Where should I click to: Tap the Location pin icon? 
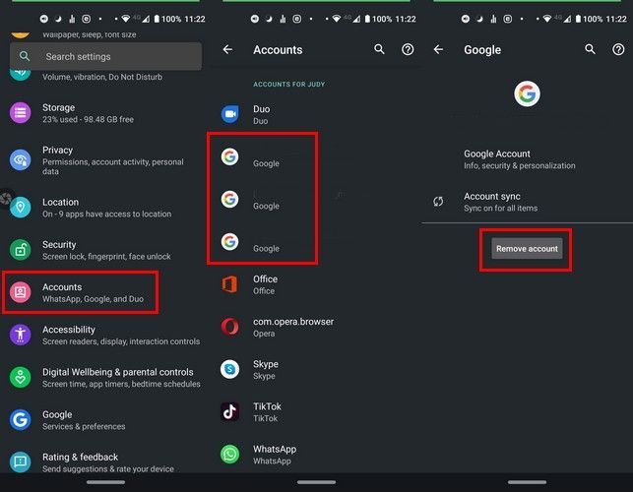point(21,208)
